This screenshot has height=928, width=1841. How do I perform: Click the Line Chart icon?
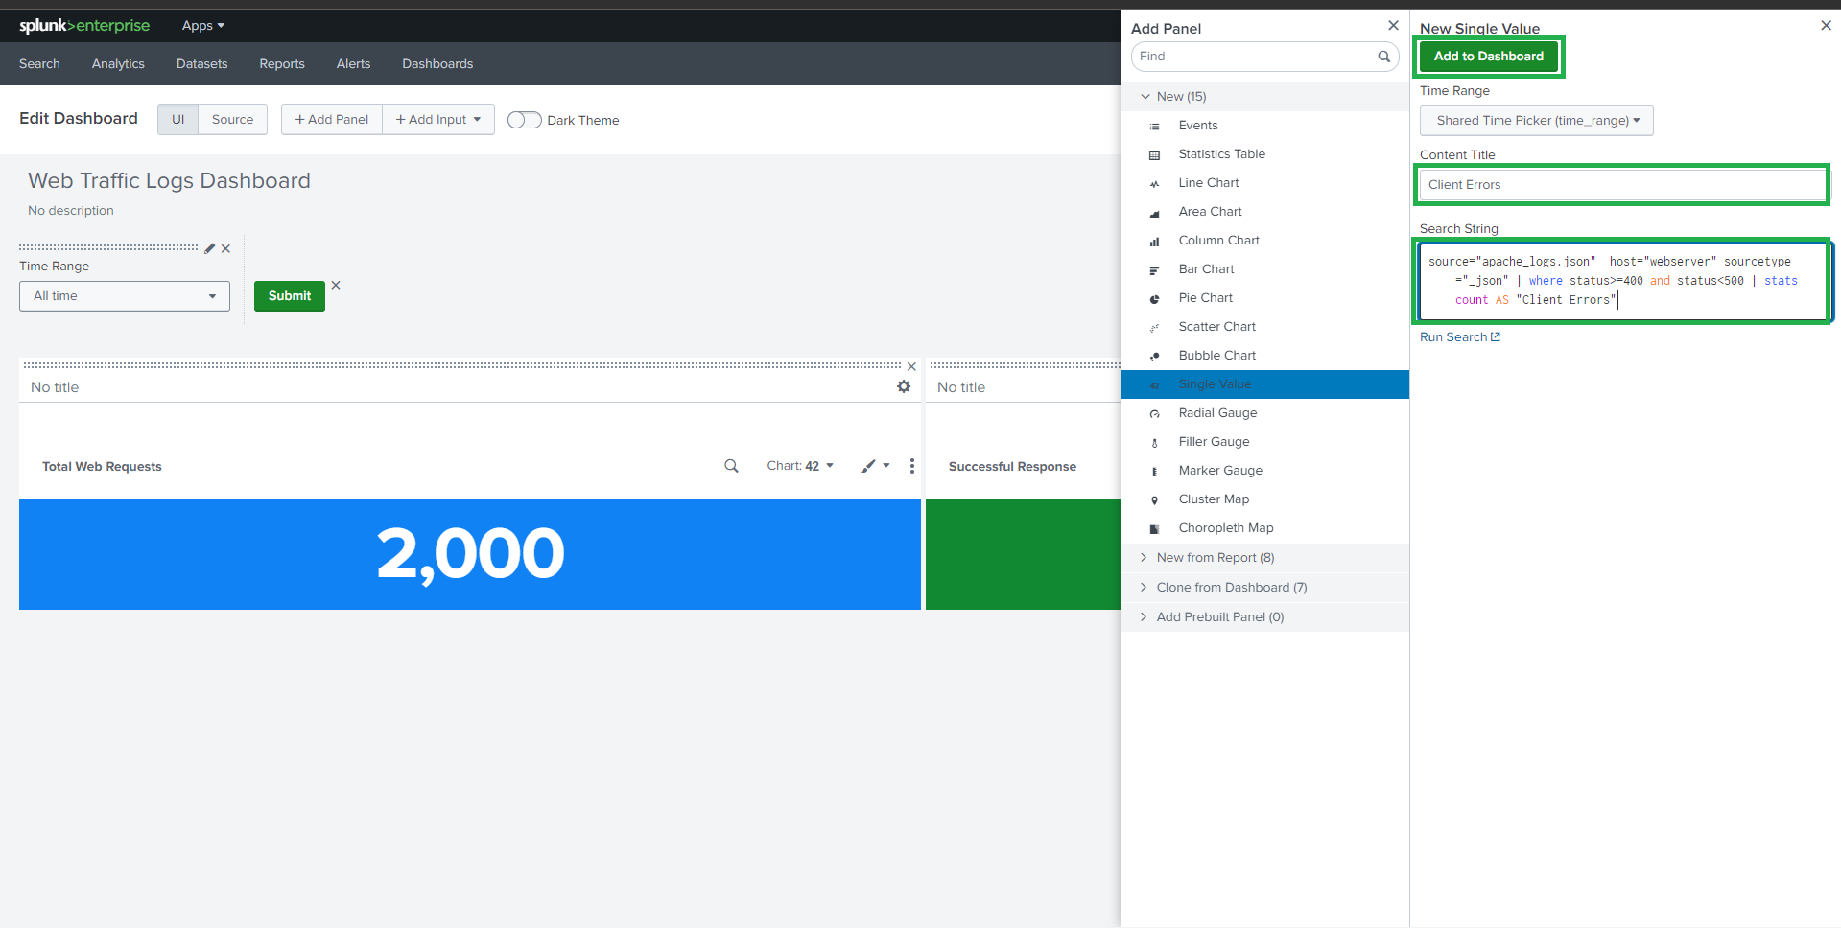(1154, 183)
